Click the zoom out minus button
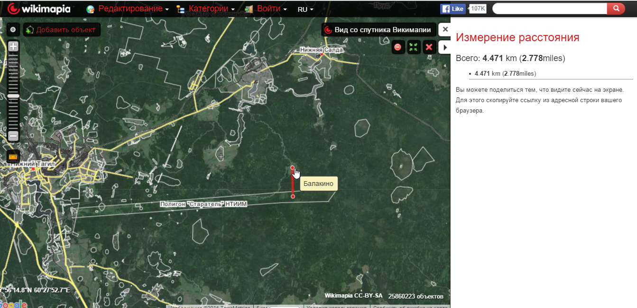637x308 pixels. [13, 136]
